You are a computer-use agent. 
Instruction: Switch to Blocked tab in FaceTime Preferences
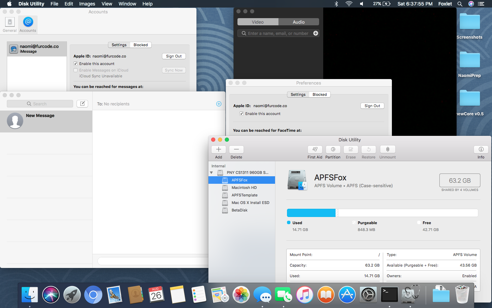[x=320, y=94]
